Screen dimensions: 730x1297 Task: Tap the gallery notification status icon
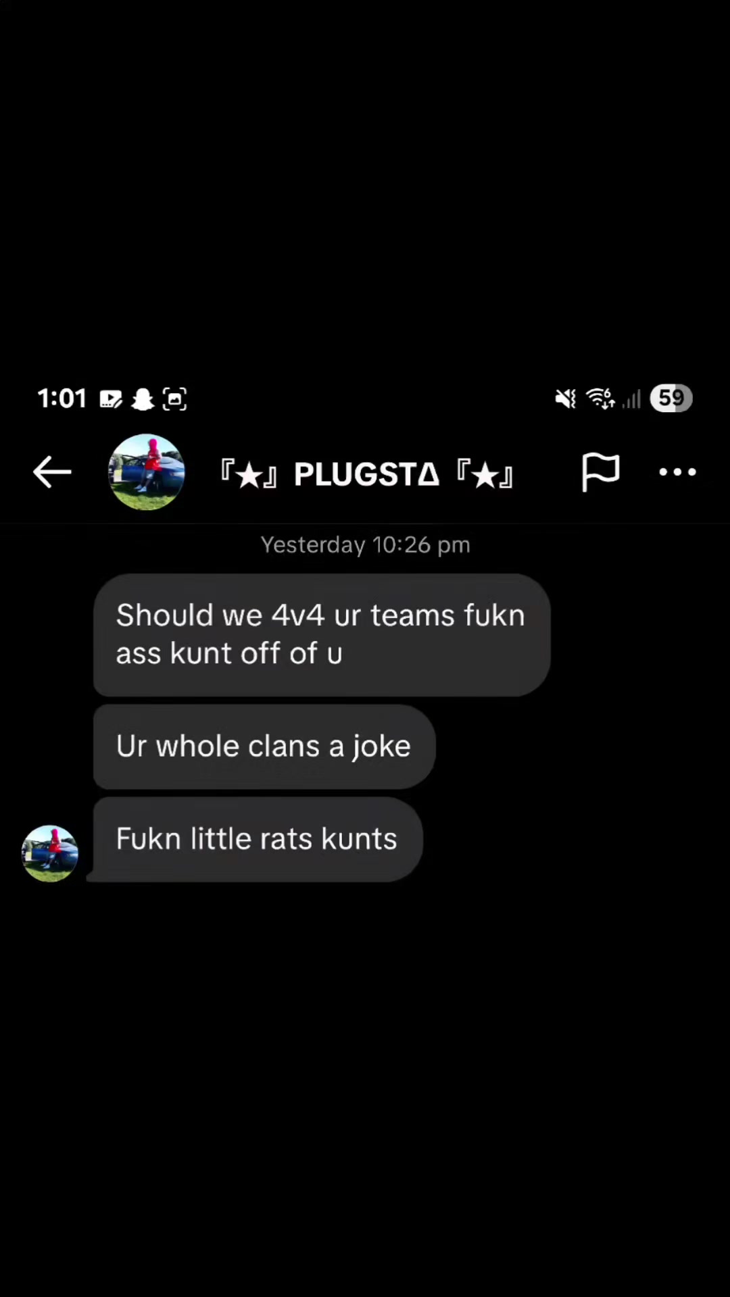pos(111,399)
